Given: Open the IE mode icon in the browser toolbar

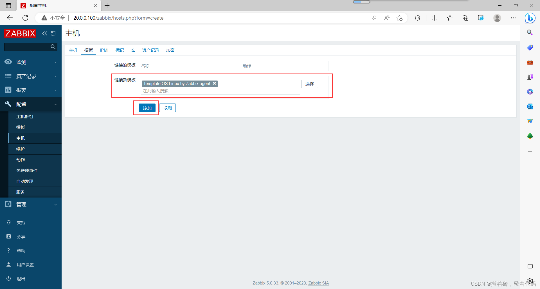Looking at the screenshot, I should pos(481,18).
